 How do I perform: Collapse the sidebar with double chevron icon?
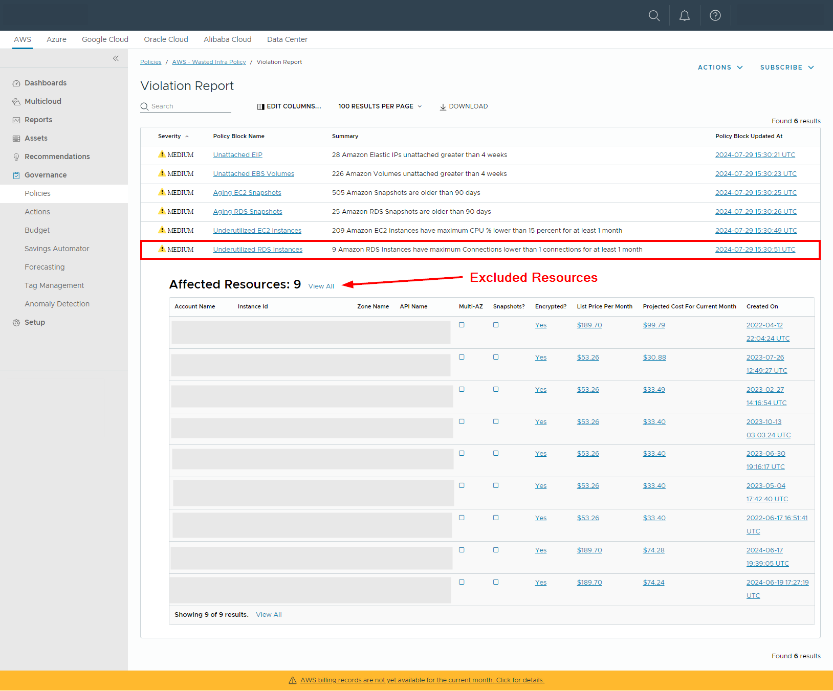[x=116, y=58]
